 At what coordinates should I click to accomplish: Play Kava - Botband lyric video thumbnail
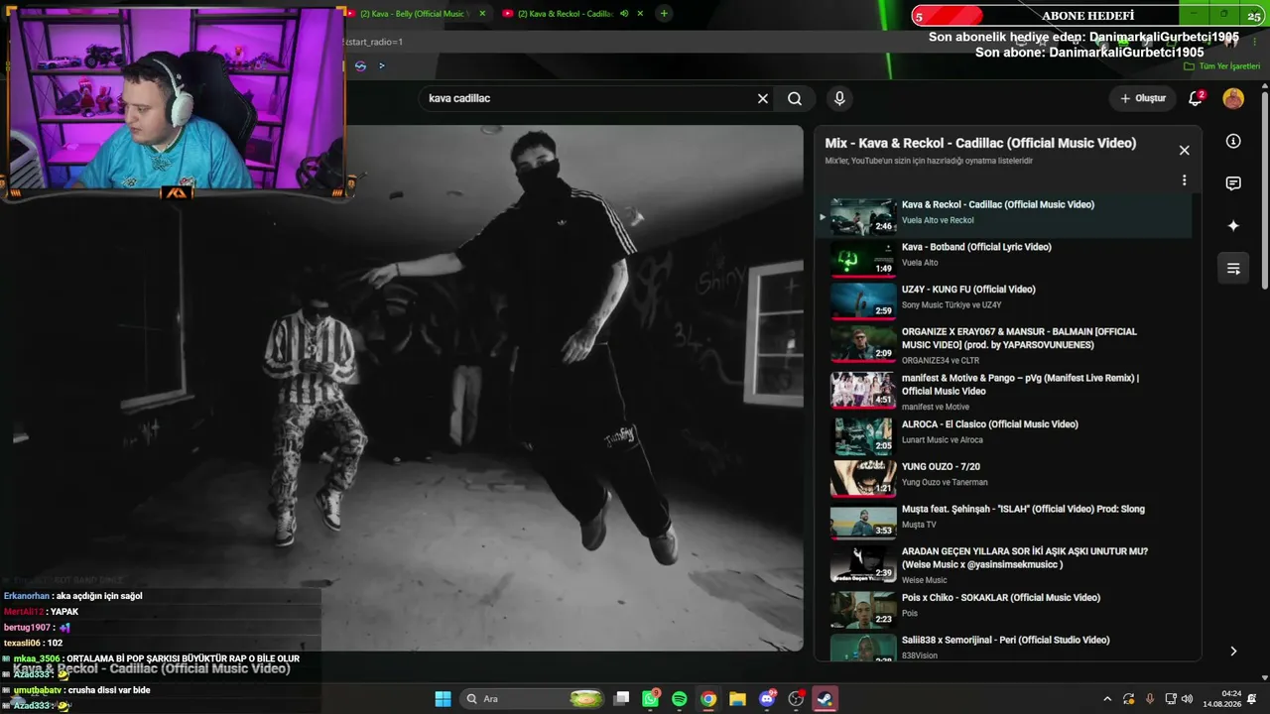863,260
